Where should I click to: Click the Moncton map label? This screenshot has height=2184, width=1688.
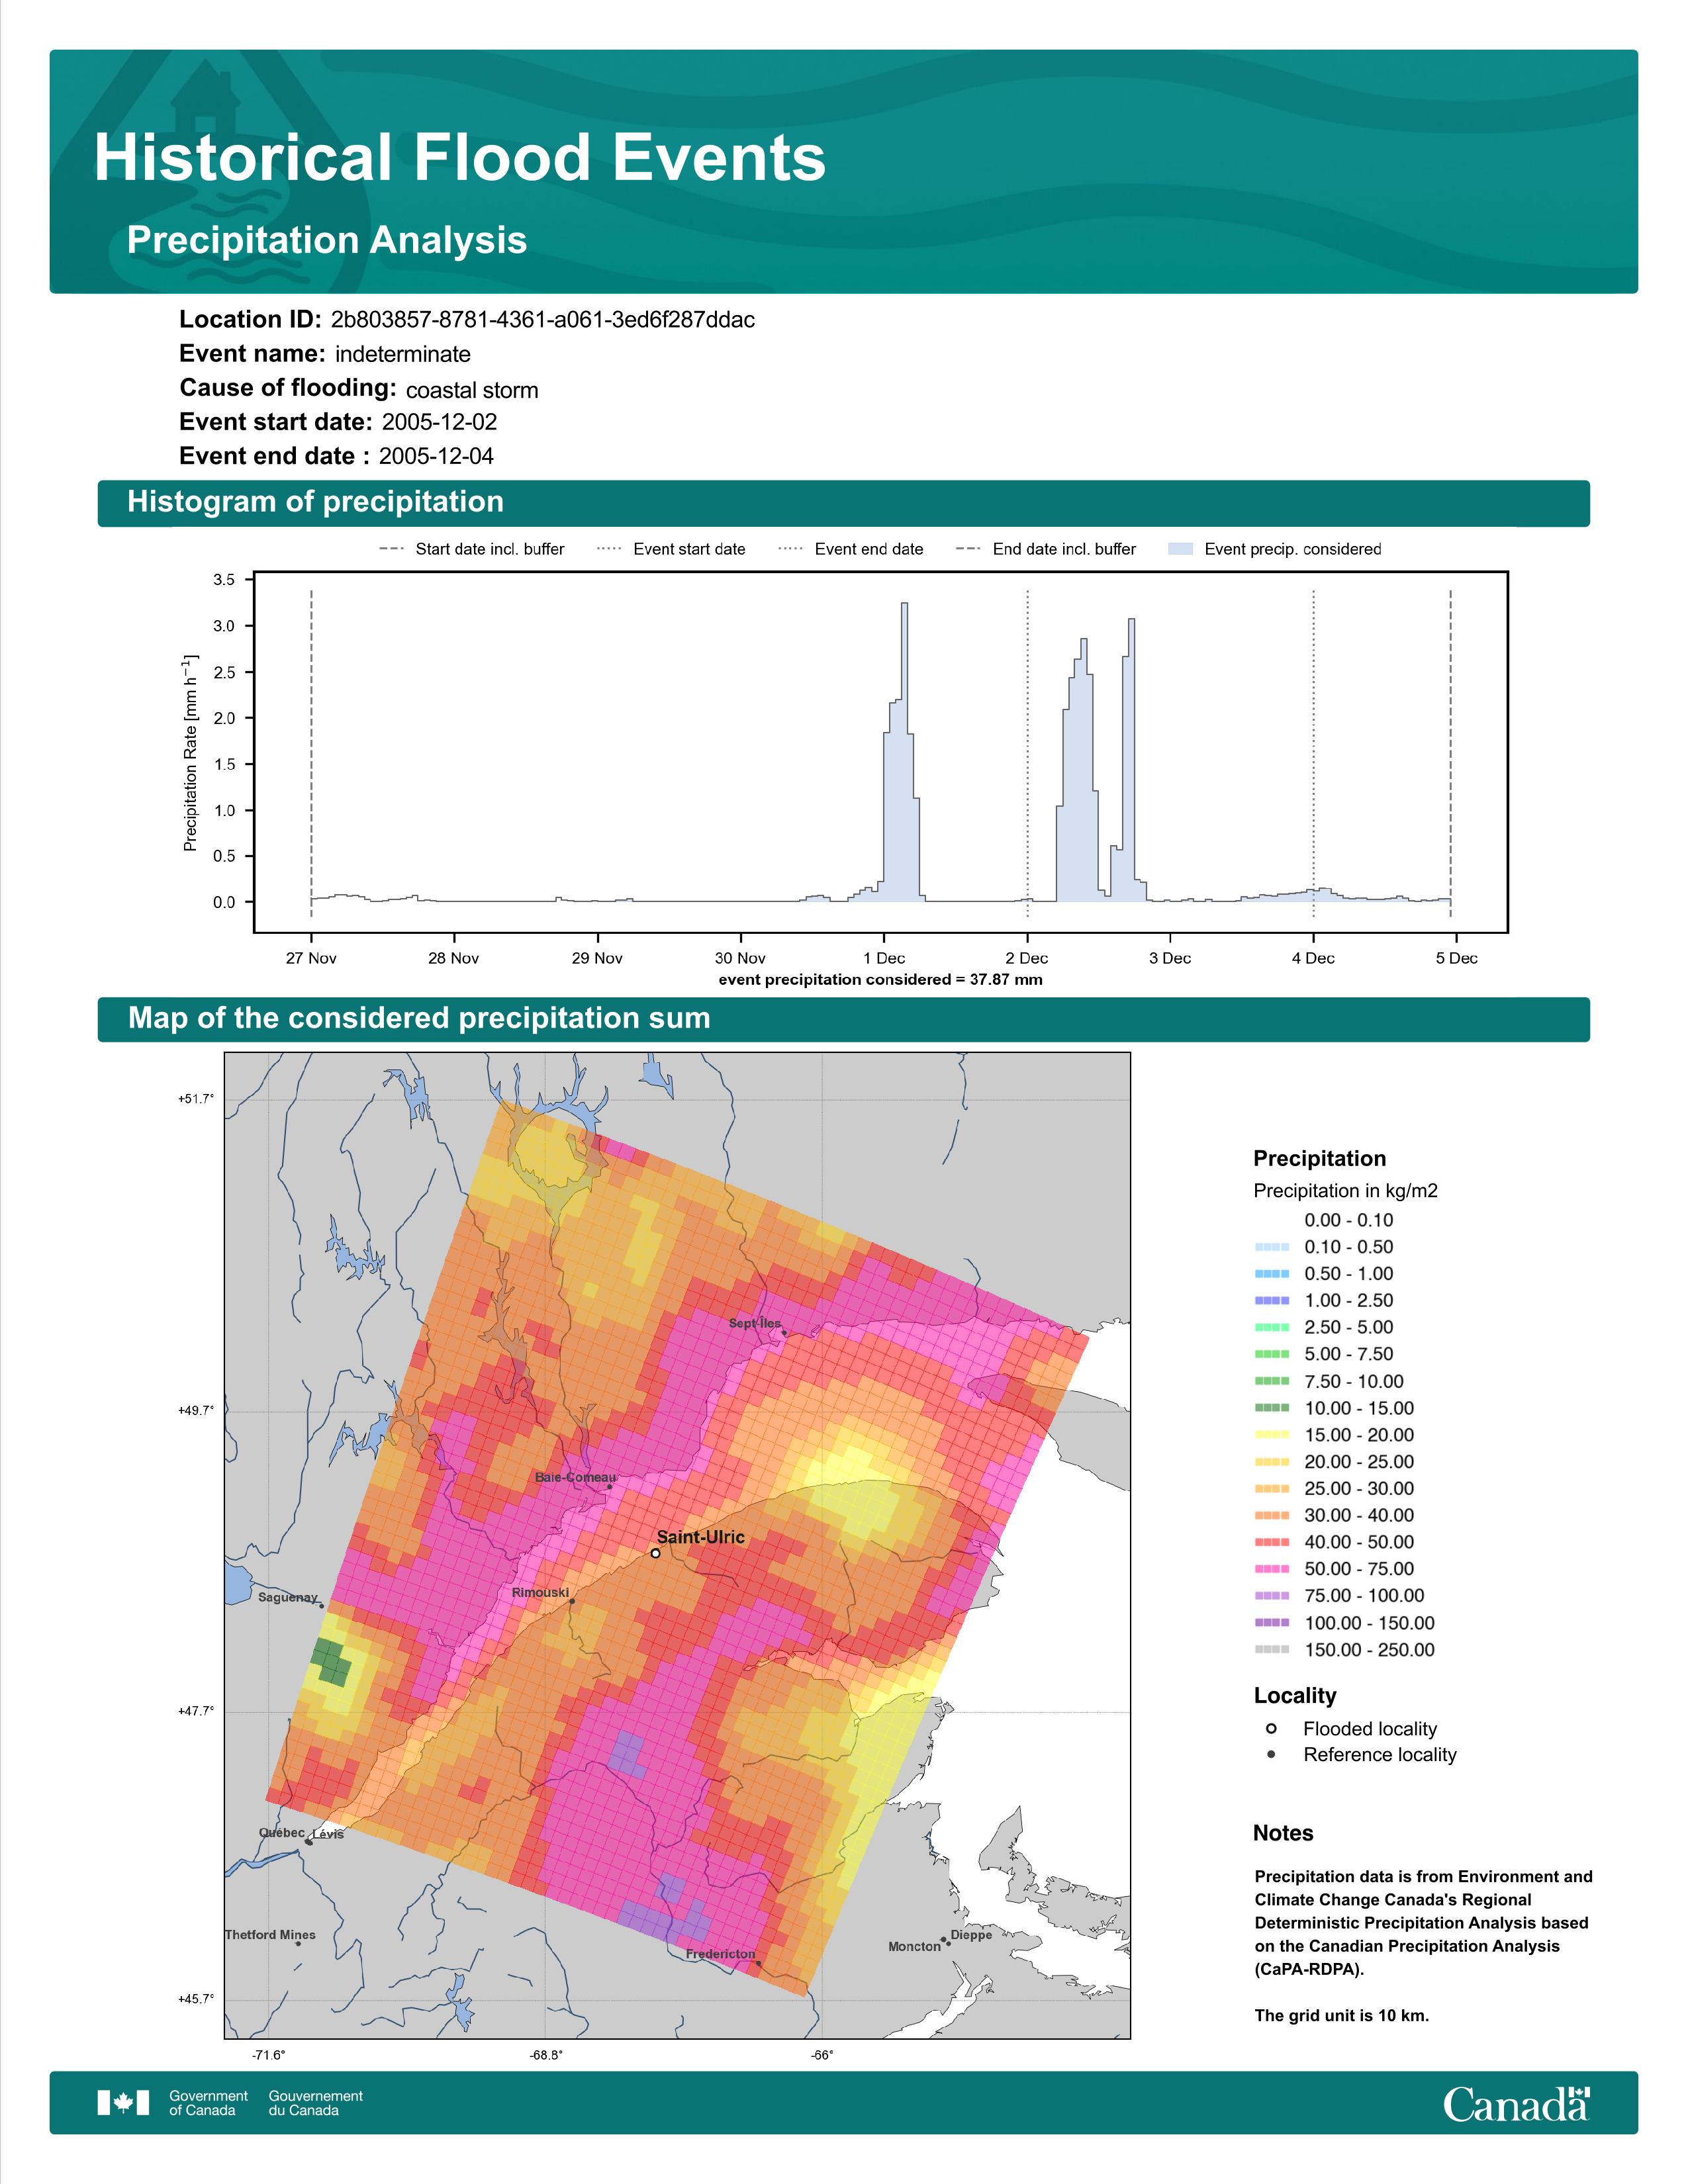pyautogui.click(x=915, y=1946)
